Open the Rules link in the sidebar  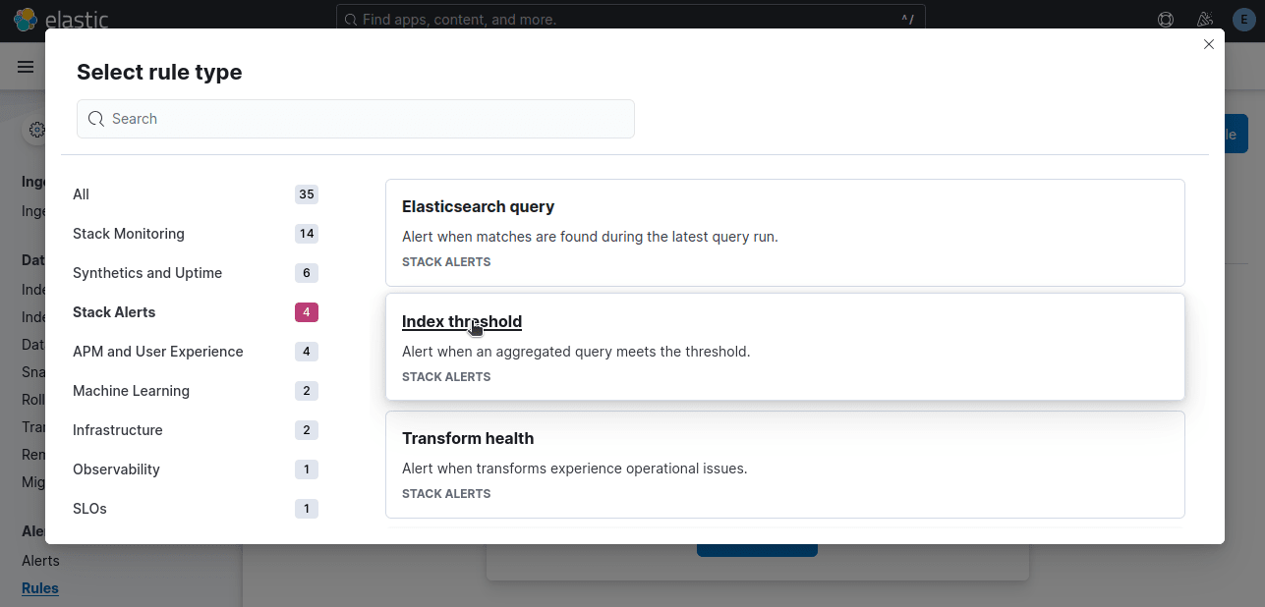pos(40,588)
